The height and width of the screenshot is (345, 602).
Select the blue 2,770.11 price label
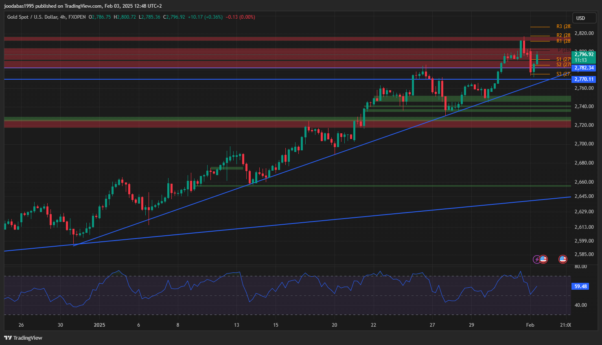[x=584, y=79]
